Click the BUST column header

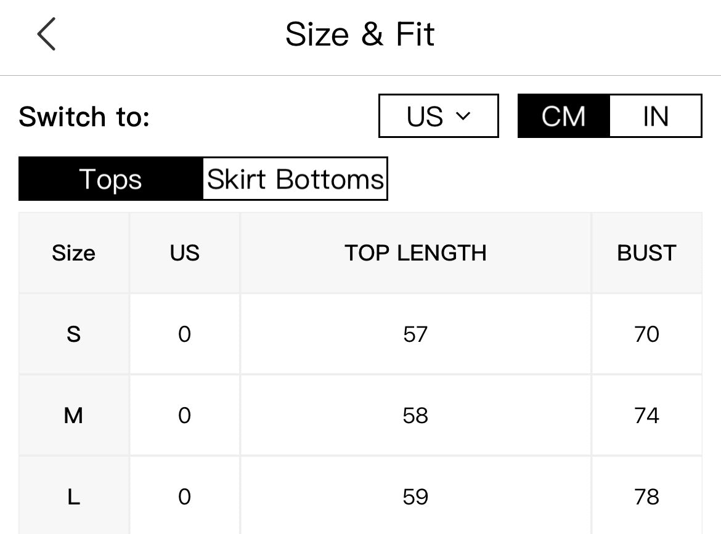(646, 253)
